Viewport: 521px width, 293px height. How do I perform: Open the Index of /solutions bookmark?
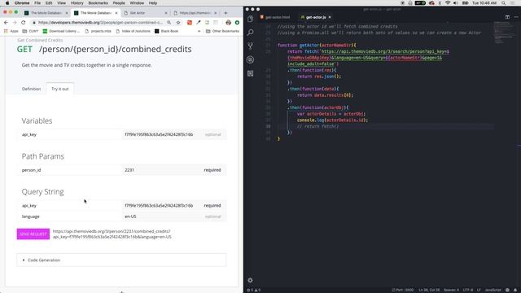(133, 31)
